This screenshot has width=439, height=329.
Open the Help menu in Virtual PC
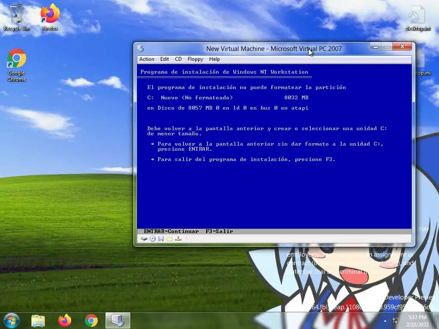(214, 59)
